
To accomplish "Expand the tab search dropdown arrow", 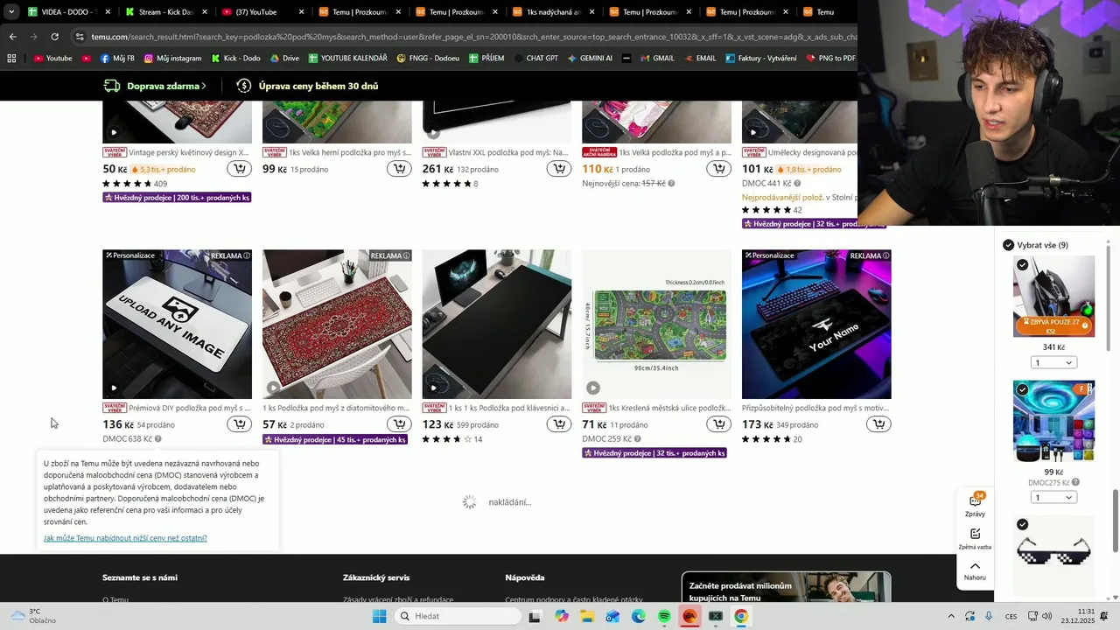I will click(11, 12).
